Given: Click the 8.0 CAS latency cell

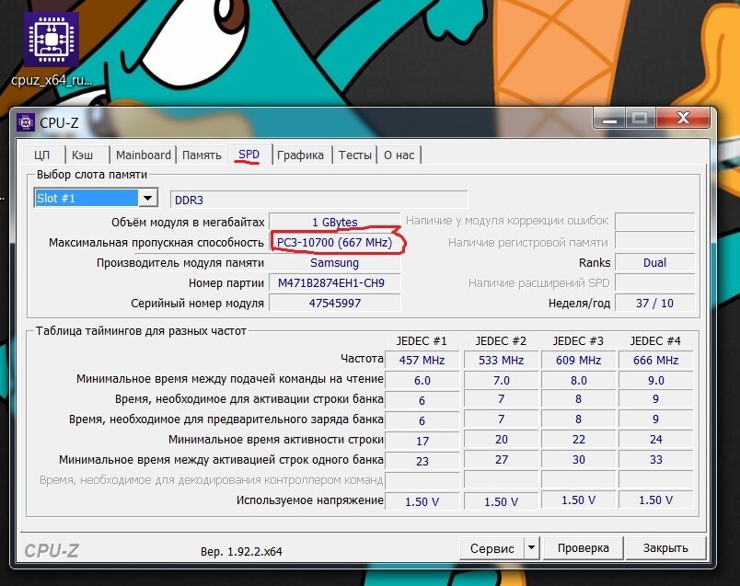Looking at the screenshot, I should pyautogui.click(x=579, y=380).
